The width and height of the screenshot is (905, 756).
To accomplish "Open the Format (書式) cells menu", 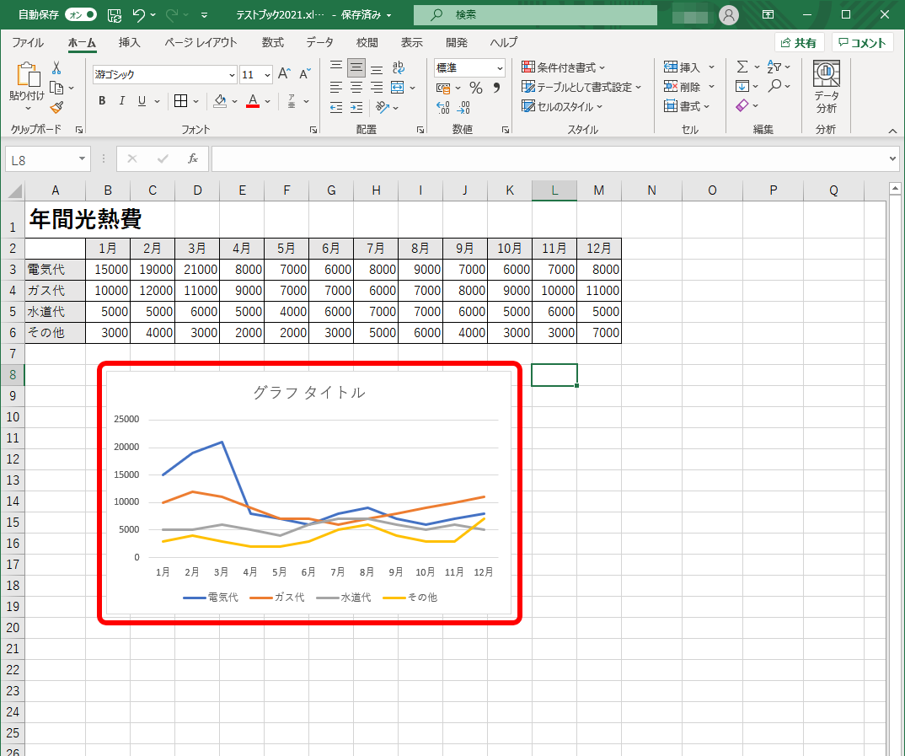I will coord(686,107).
